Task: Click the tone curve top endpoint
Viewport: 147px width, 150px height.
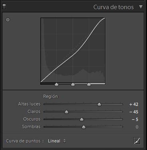Action: (105, 18)
